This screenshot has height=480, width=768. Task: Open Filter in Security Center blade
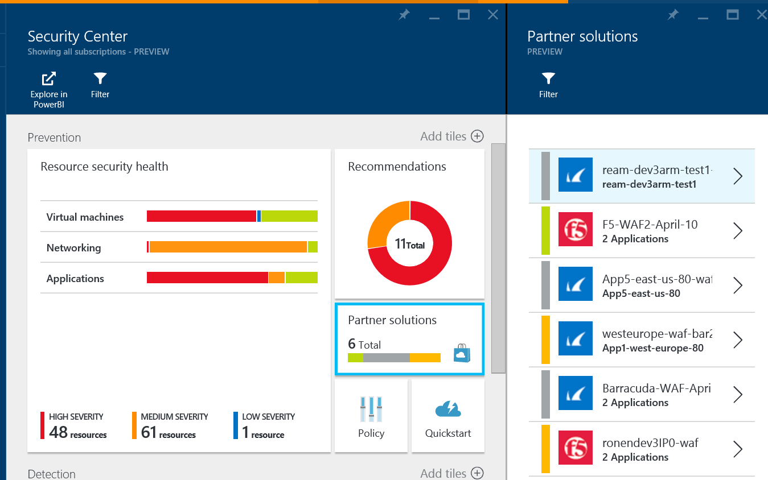pyautogui.click(x=100, y=85)
